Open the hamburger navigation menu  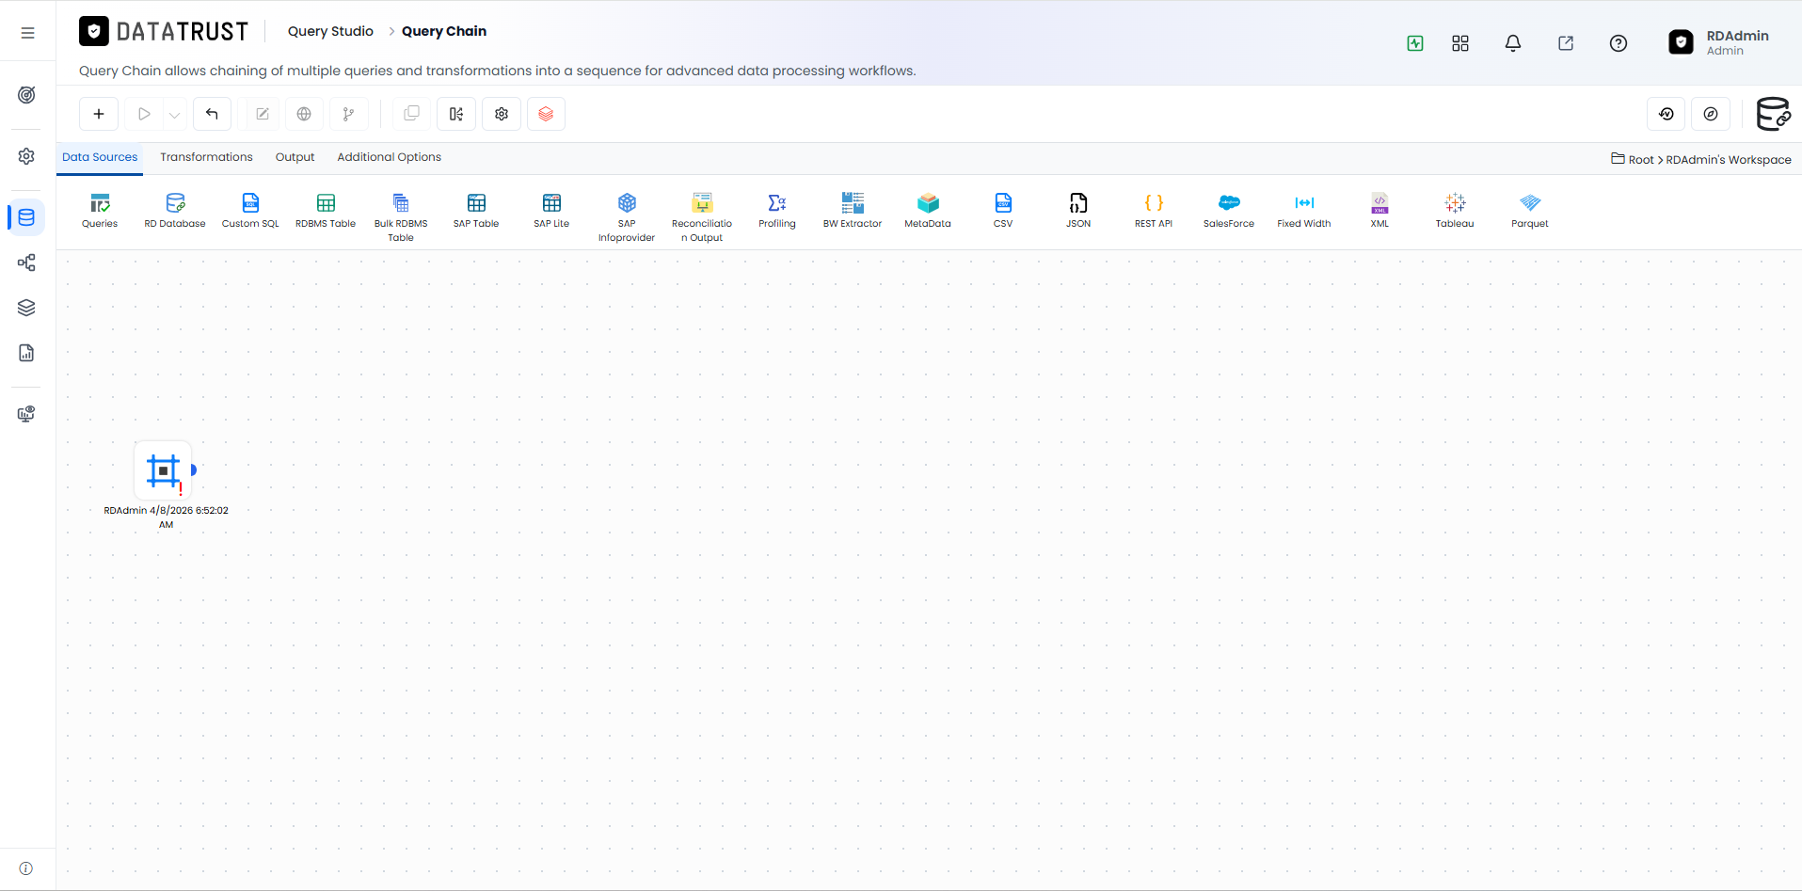click(27, 33)
